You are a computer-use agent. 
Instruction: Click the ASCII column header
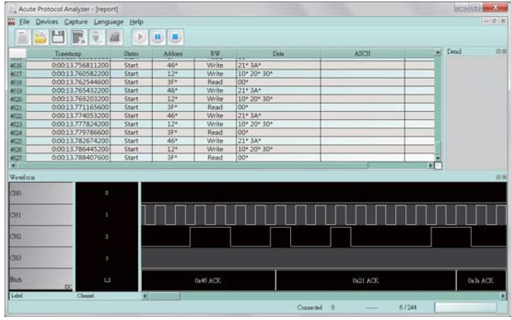362,54
